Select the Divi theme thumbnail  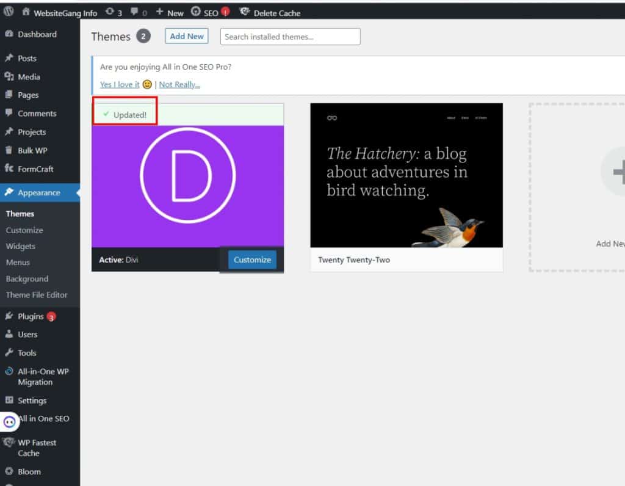pos(188,186)
